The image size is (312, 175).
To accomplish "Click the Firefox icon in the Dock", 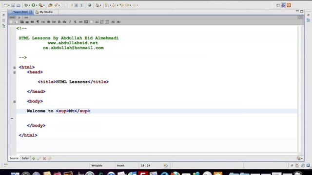I will [175, 173].
